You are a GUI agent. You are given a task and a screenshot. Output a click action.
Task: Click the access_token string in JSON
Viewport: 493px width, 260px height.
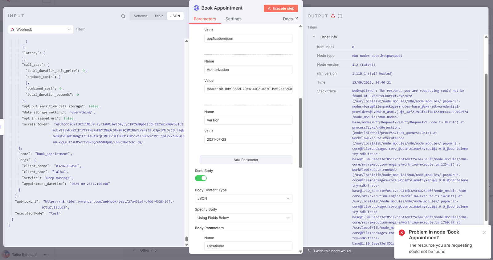tap(118, 133)
